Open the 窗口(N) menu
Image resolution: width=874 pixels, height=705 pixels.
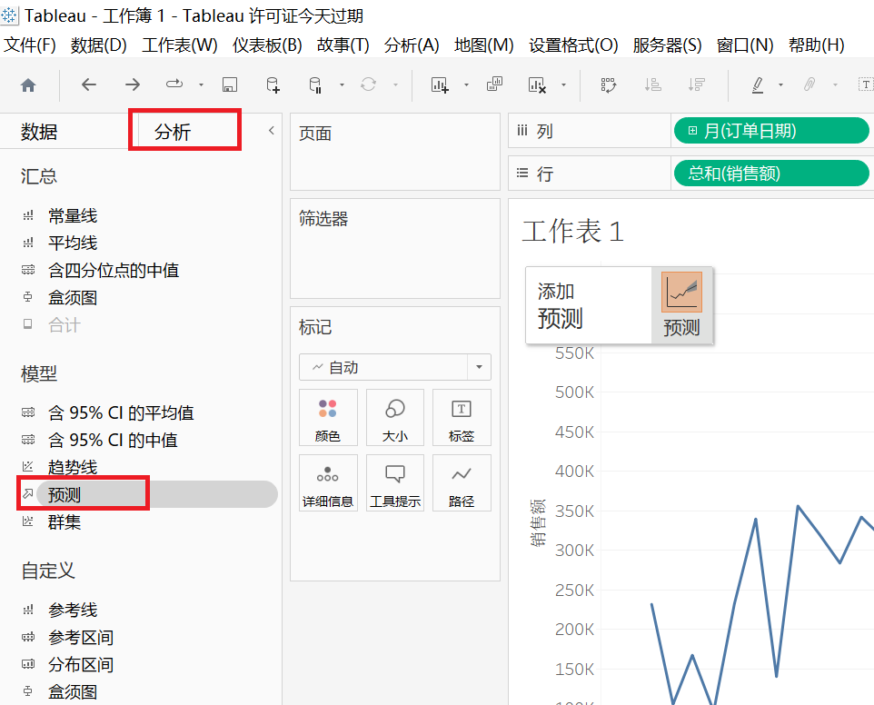745,45
